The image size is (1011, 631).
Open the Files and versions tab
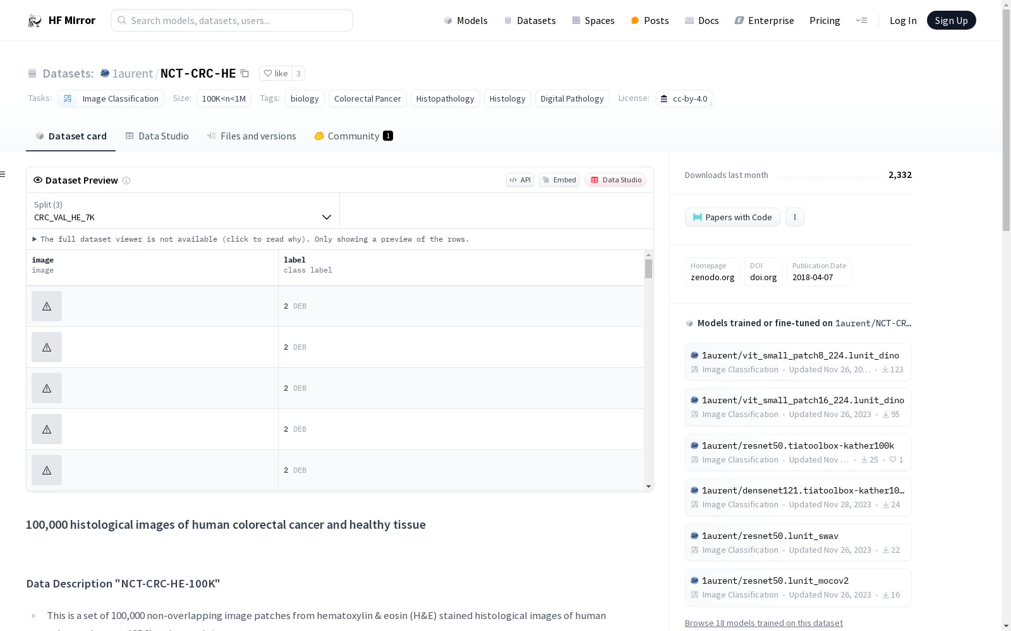point(251,136)
